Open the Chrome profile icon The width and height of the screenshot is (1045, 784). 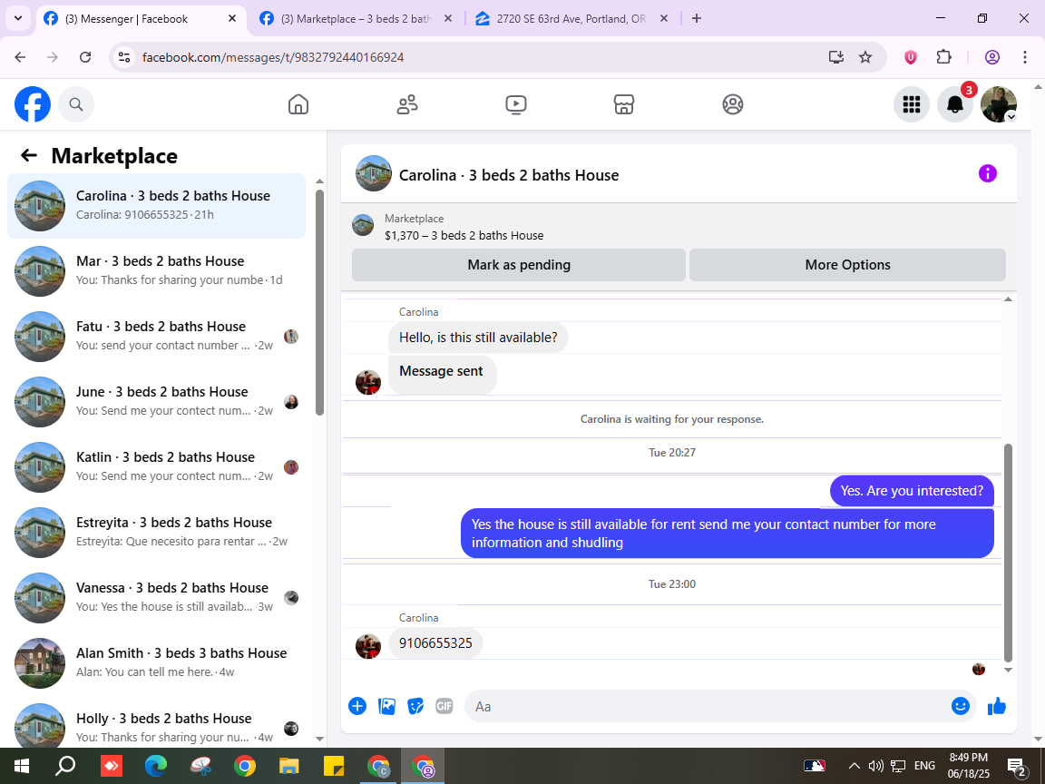tap(991, 57)
